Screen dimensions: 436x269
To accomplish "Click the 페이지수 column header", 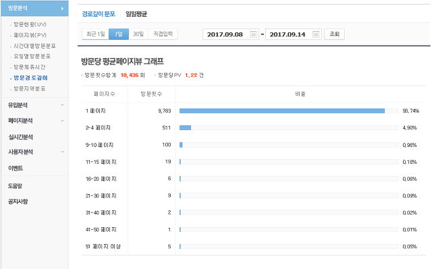I will click(105, 94).
